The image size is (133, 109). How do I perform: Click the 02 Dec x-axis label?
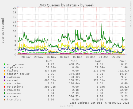(78, 57)
